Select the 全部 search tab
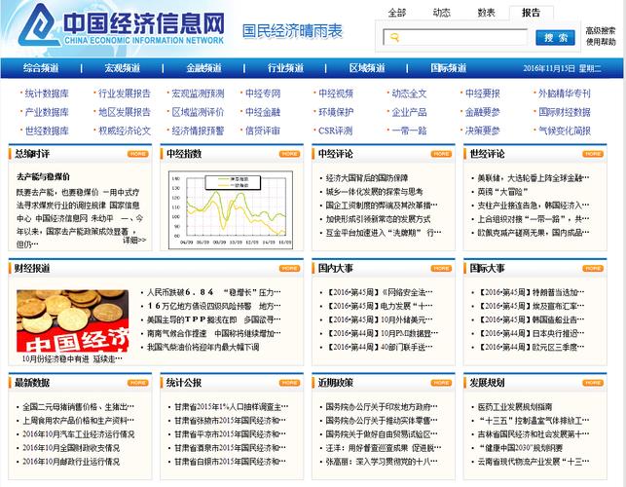Image resolution: width=626 pixels, height=487 pixels. coord(397,13)
